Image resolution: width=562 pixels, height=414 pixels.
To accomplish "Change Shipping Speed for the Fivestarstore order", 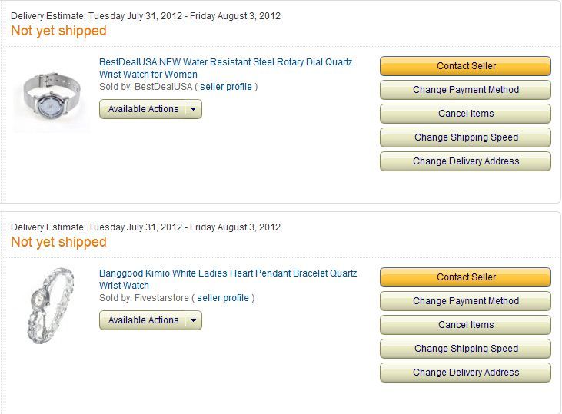I will [466, 349].
